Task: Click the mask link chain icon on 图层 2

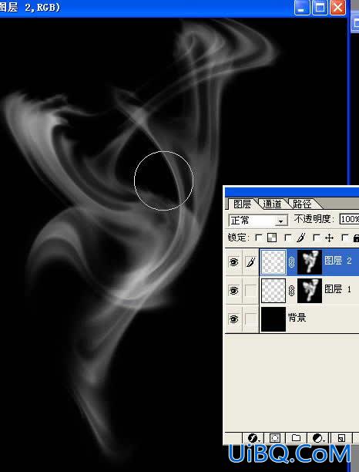Action: pos(291,262)
